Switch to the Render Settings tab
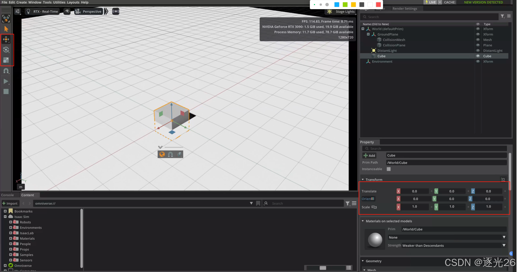517x272 pixels. tap(405, 9)
